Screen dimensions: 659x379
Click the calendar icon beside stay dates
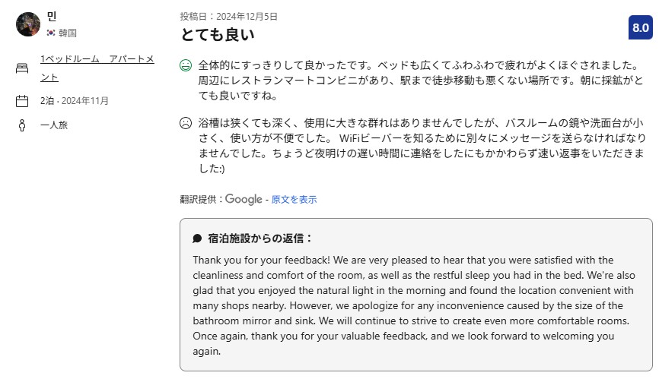click(22, 101)
